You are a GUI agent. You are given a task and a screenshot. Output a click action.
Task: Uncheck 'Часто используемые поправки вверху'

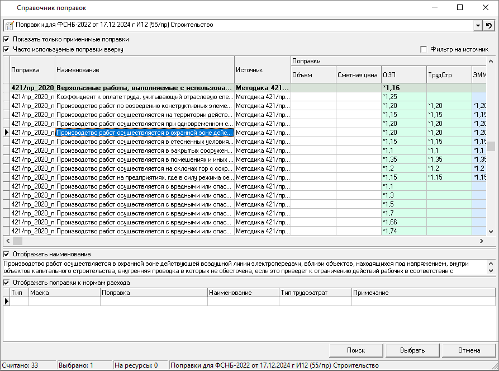(x=7, y=49)
